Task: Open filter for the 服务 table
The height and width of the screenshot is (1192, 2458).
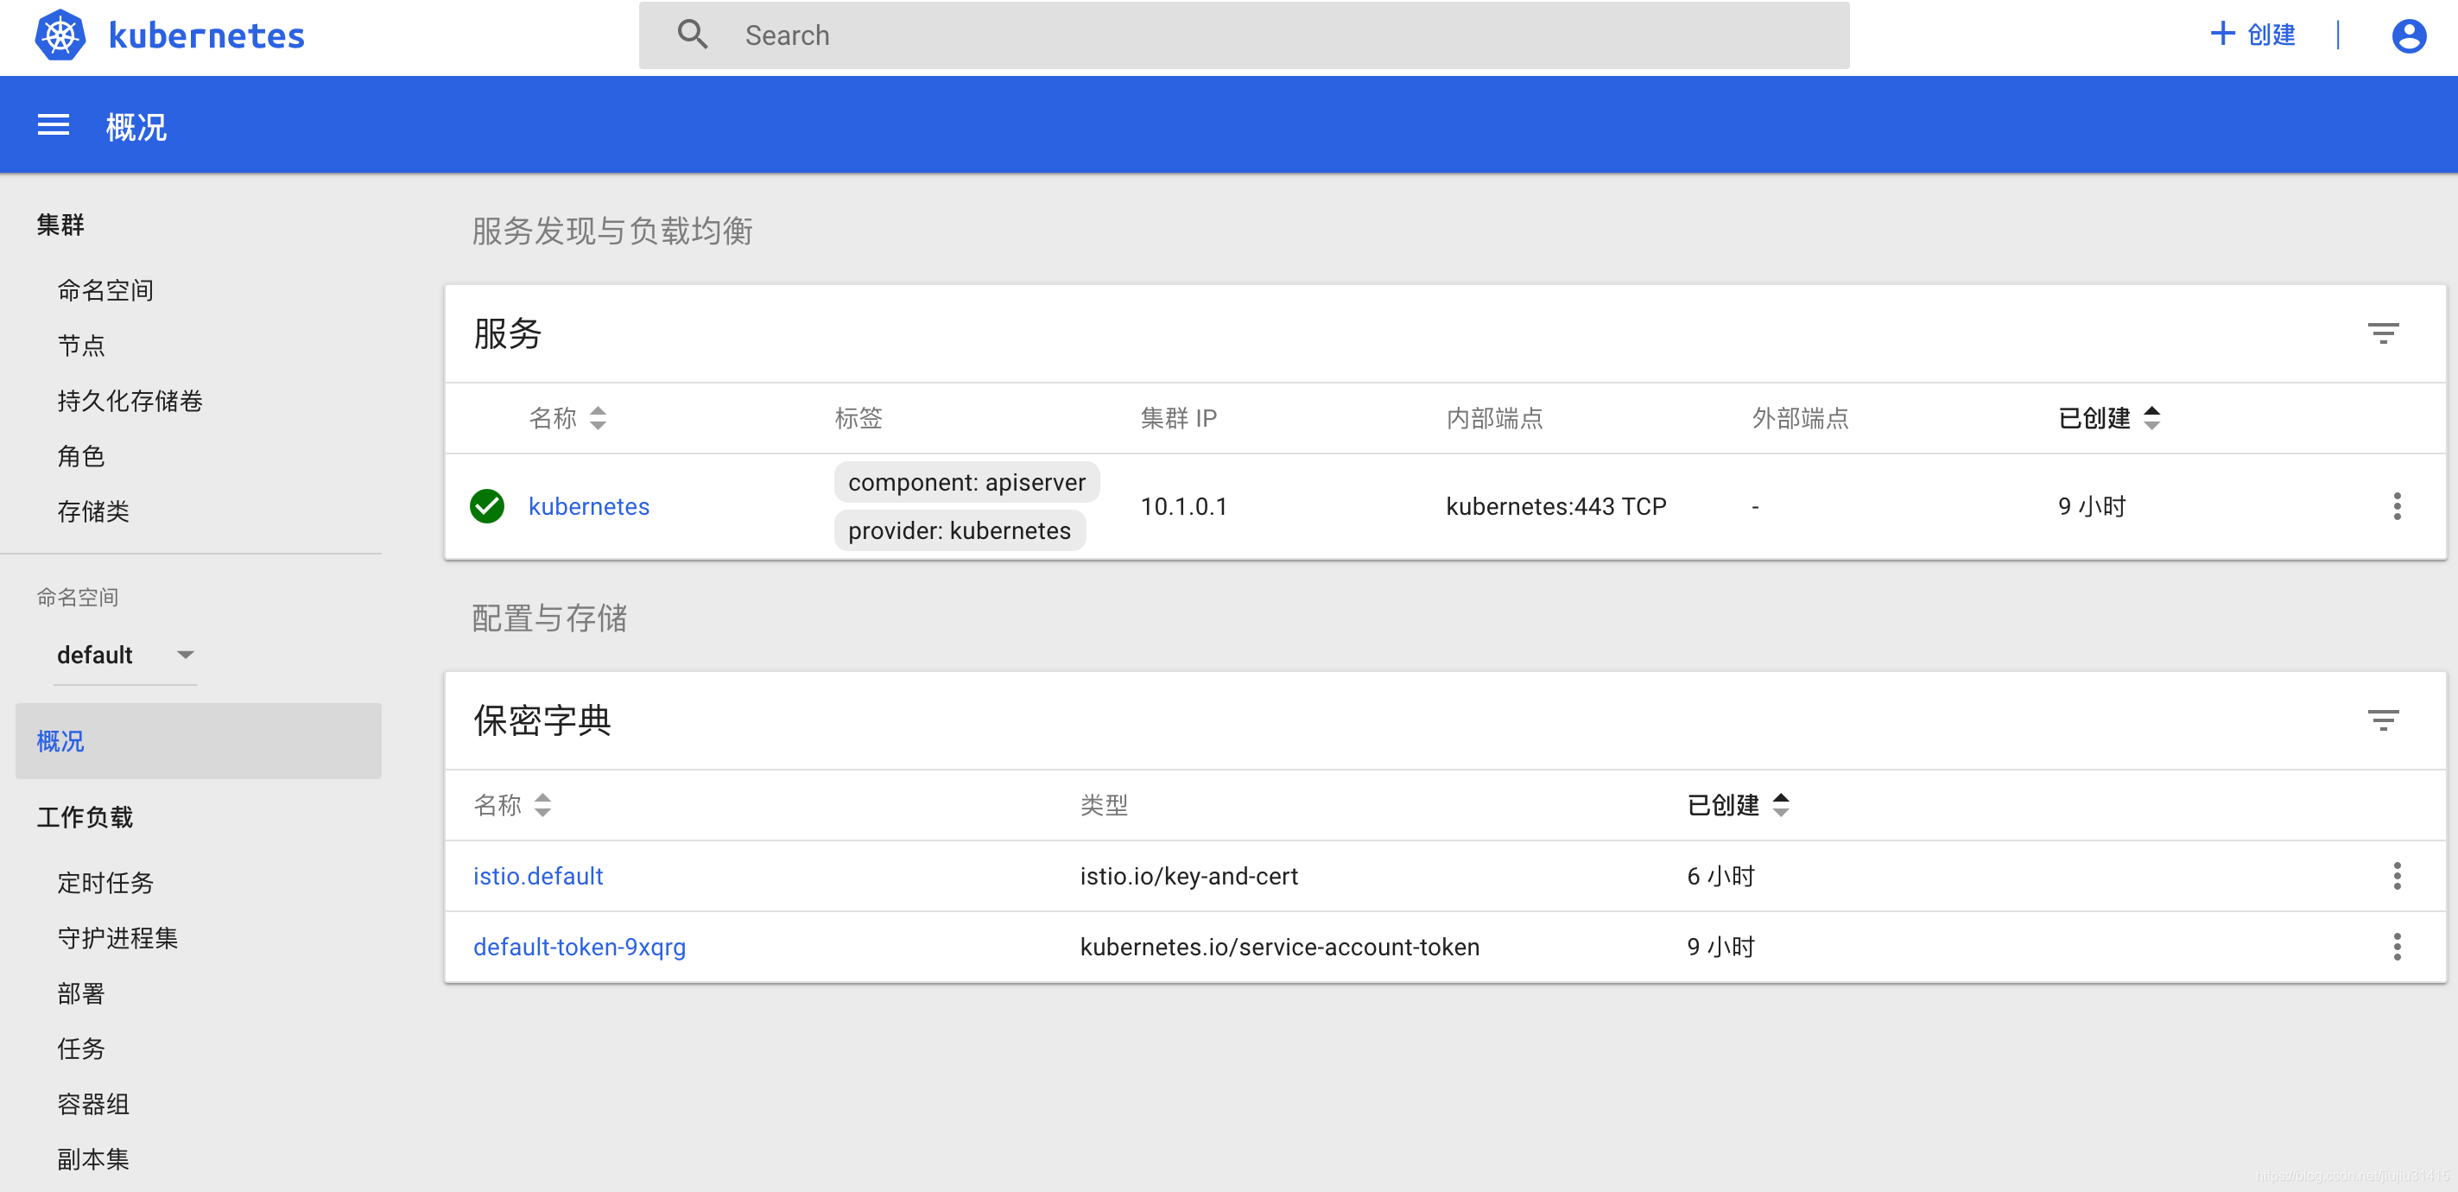Action: pos(2383,333)
